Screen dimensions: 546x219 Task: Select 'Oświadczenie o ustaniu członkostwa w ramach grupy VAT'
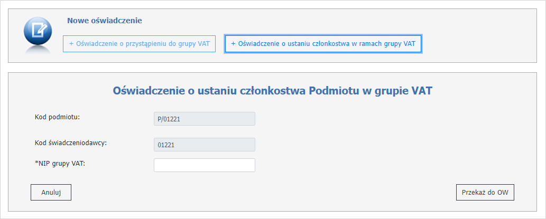click(x=323, y=44)
